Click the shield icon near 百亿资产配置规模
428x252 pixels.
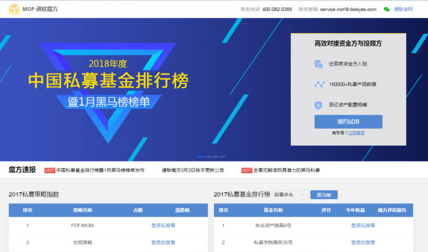point(318,105)
